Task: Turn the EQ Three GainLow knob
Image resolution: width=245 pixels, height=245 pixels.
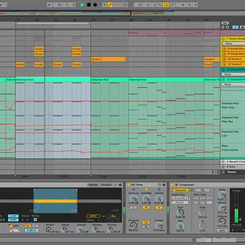Action: [134, 198]
